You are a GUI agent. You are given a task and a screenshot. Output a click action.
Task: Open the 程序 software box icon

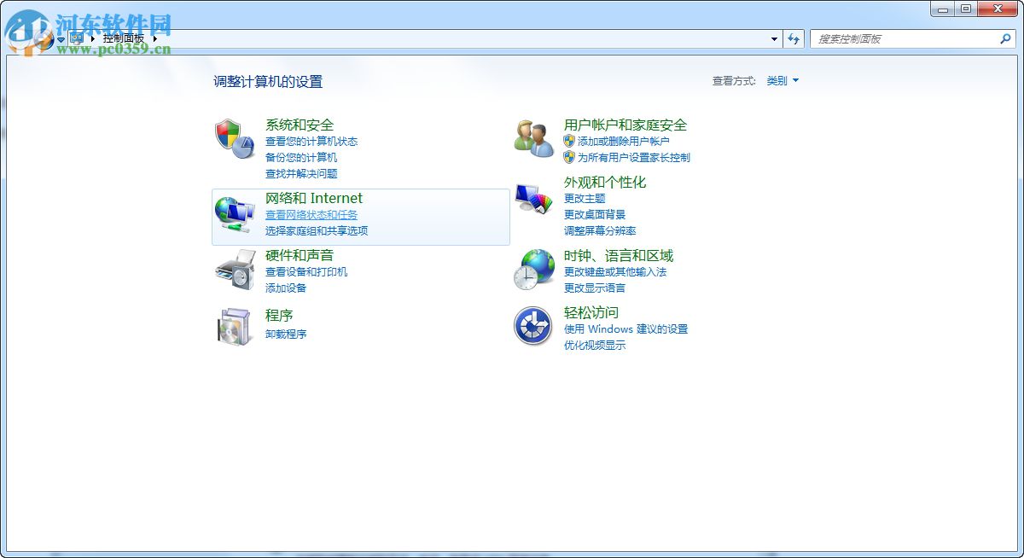[x=235, y=327]
